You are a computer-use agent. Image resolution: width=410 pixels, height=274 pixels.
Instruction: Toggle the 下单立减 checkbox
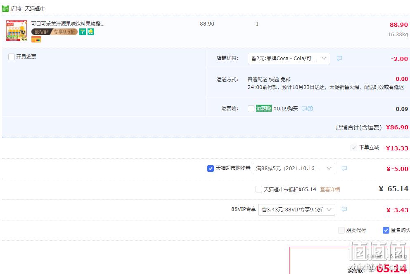354,148
